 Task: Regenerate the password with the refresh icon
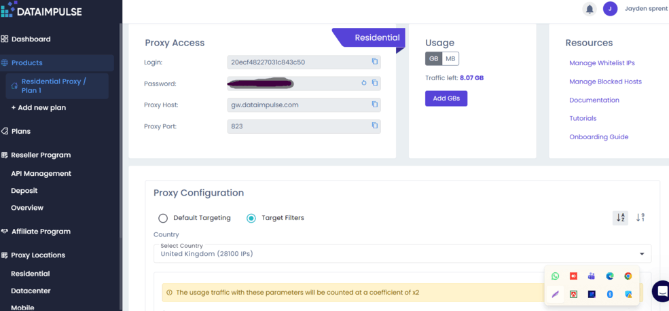[364, 83]
